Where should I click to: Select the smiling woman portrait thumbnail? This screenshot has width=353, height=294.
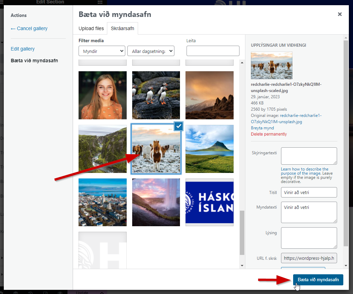coord(102,95)
